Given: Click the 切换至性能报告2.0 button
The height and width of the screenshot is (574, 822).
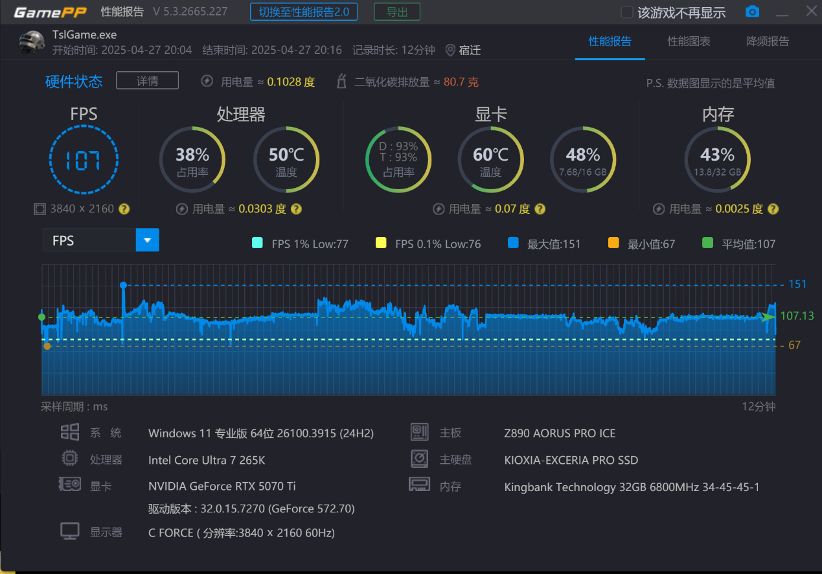Looking at the screenshot, I should pyautogui.click(x=304, y=12).
